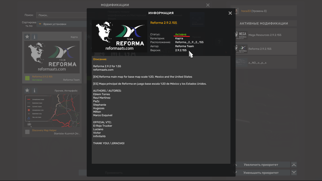The image size is (322, 181).
Task: Select the Reforma map thumbnail in the mod list
Action: point(52,57)
